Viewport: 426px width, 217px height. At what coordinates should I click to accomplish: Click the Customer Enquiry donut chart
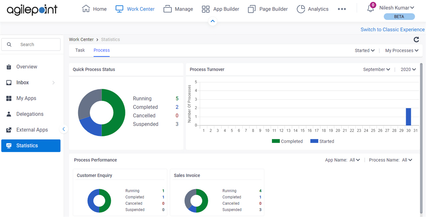pos(99,201)
